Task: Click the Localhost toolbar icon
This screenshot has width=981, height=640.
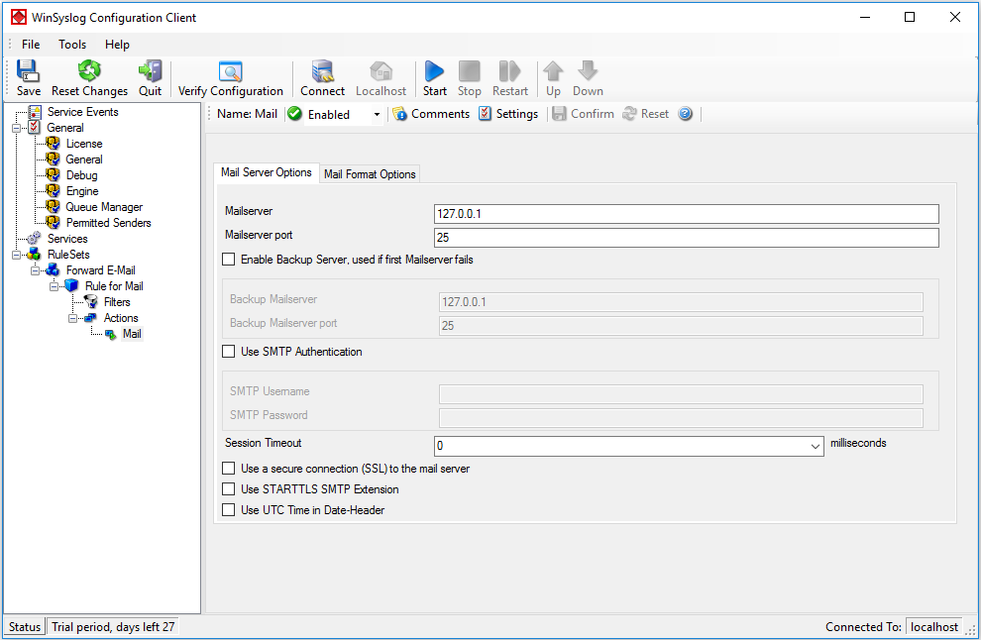Action: coord(381,78)
